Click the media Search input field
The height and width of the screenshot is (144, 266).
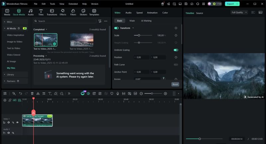pos(65,21)
